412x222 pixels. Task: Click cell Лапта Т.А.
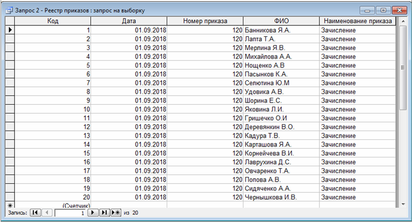tap(281, 39)
